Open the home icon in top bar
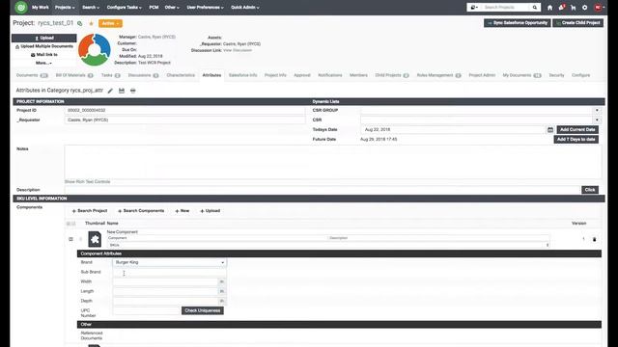Screen dimensions: 618x347 (x=549, y=8)
